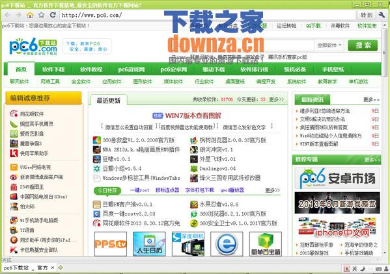Click the page vertical scrollbar thumb
This screenshot has height=274, width=390.
point(385,53)
